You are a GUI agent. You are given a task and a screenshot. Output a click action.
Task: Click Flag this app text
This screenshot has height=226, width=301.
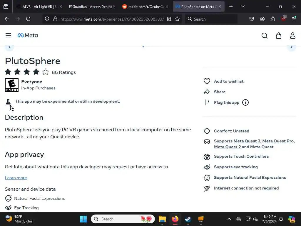227,102
